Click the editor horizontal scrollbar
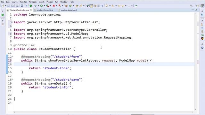Viewport: 205px width, 115px height. pos(103,112)
